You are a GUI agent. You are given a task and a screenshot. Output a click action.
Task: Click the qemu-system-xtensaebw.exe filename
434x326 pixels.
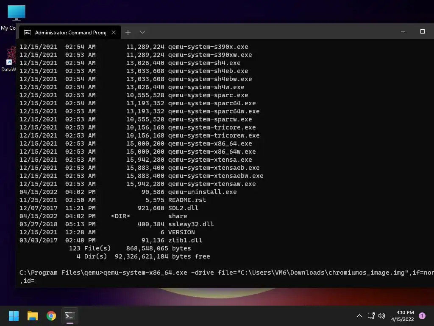[x=216, y=176]
